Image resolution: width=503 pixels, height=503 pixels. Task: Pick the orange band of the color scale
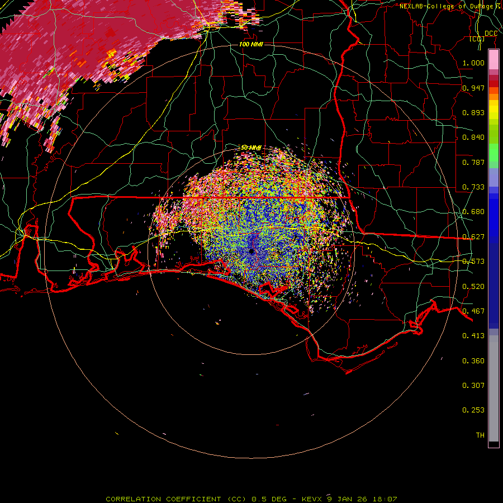click(x=493, y=97)
